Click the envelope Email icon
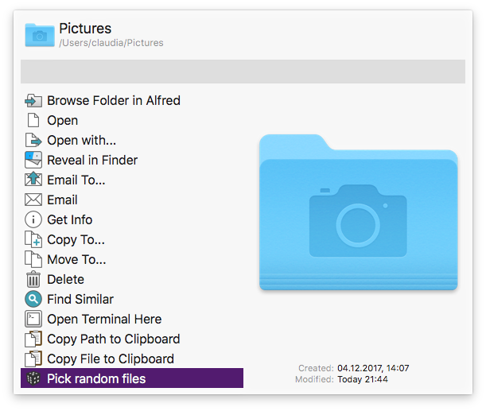The image size is (486, 411). [33, 200]
